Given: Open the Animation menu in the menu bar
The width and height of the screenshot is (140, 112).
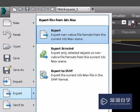Looking at the screenshot, I should 119,16.
